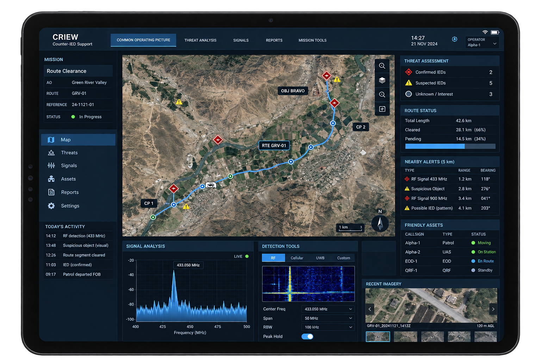Open Settings gear in sidebar
The height and width of the screenshot is (360, 541).
point(51,206)
